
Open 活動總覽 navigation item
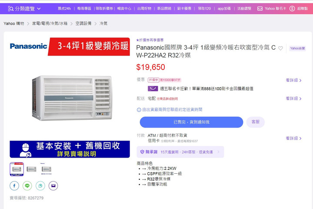244,9
